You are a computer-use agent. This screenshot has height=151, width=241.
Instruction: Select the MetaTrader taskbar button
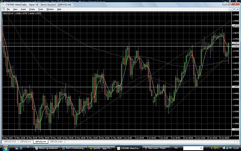point(129,148)
